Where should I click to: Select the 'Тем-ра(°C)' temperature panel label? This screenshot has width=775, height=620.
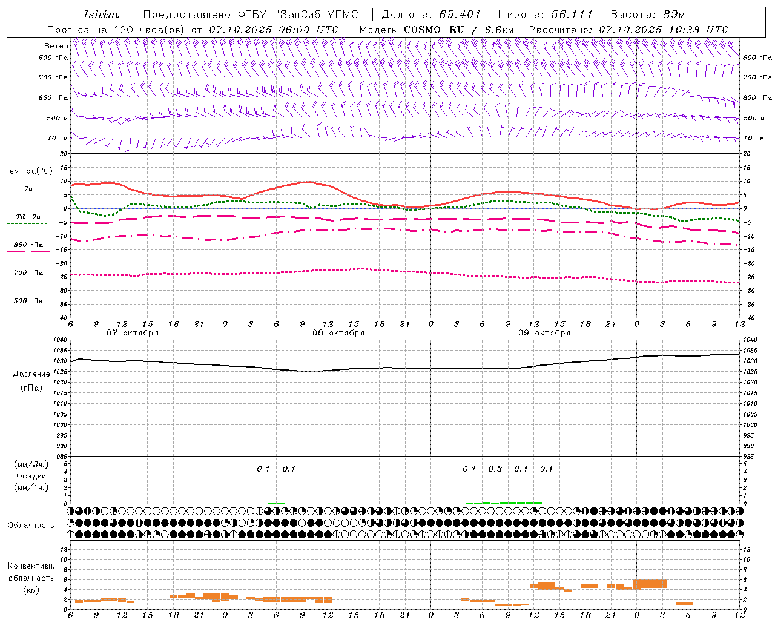pos(28,171)
